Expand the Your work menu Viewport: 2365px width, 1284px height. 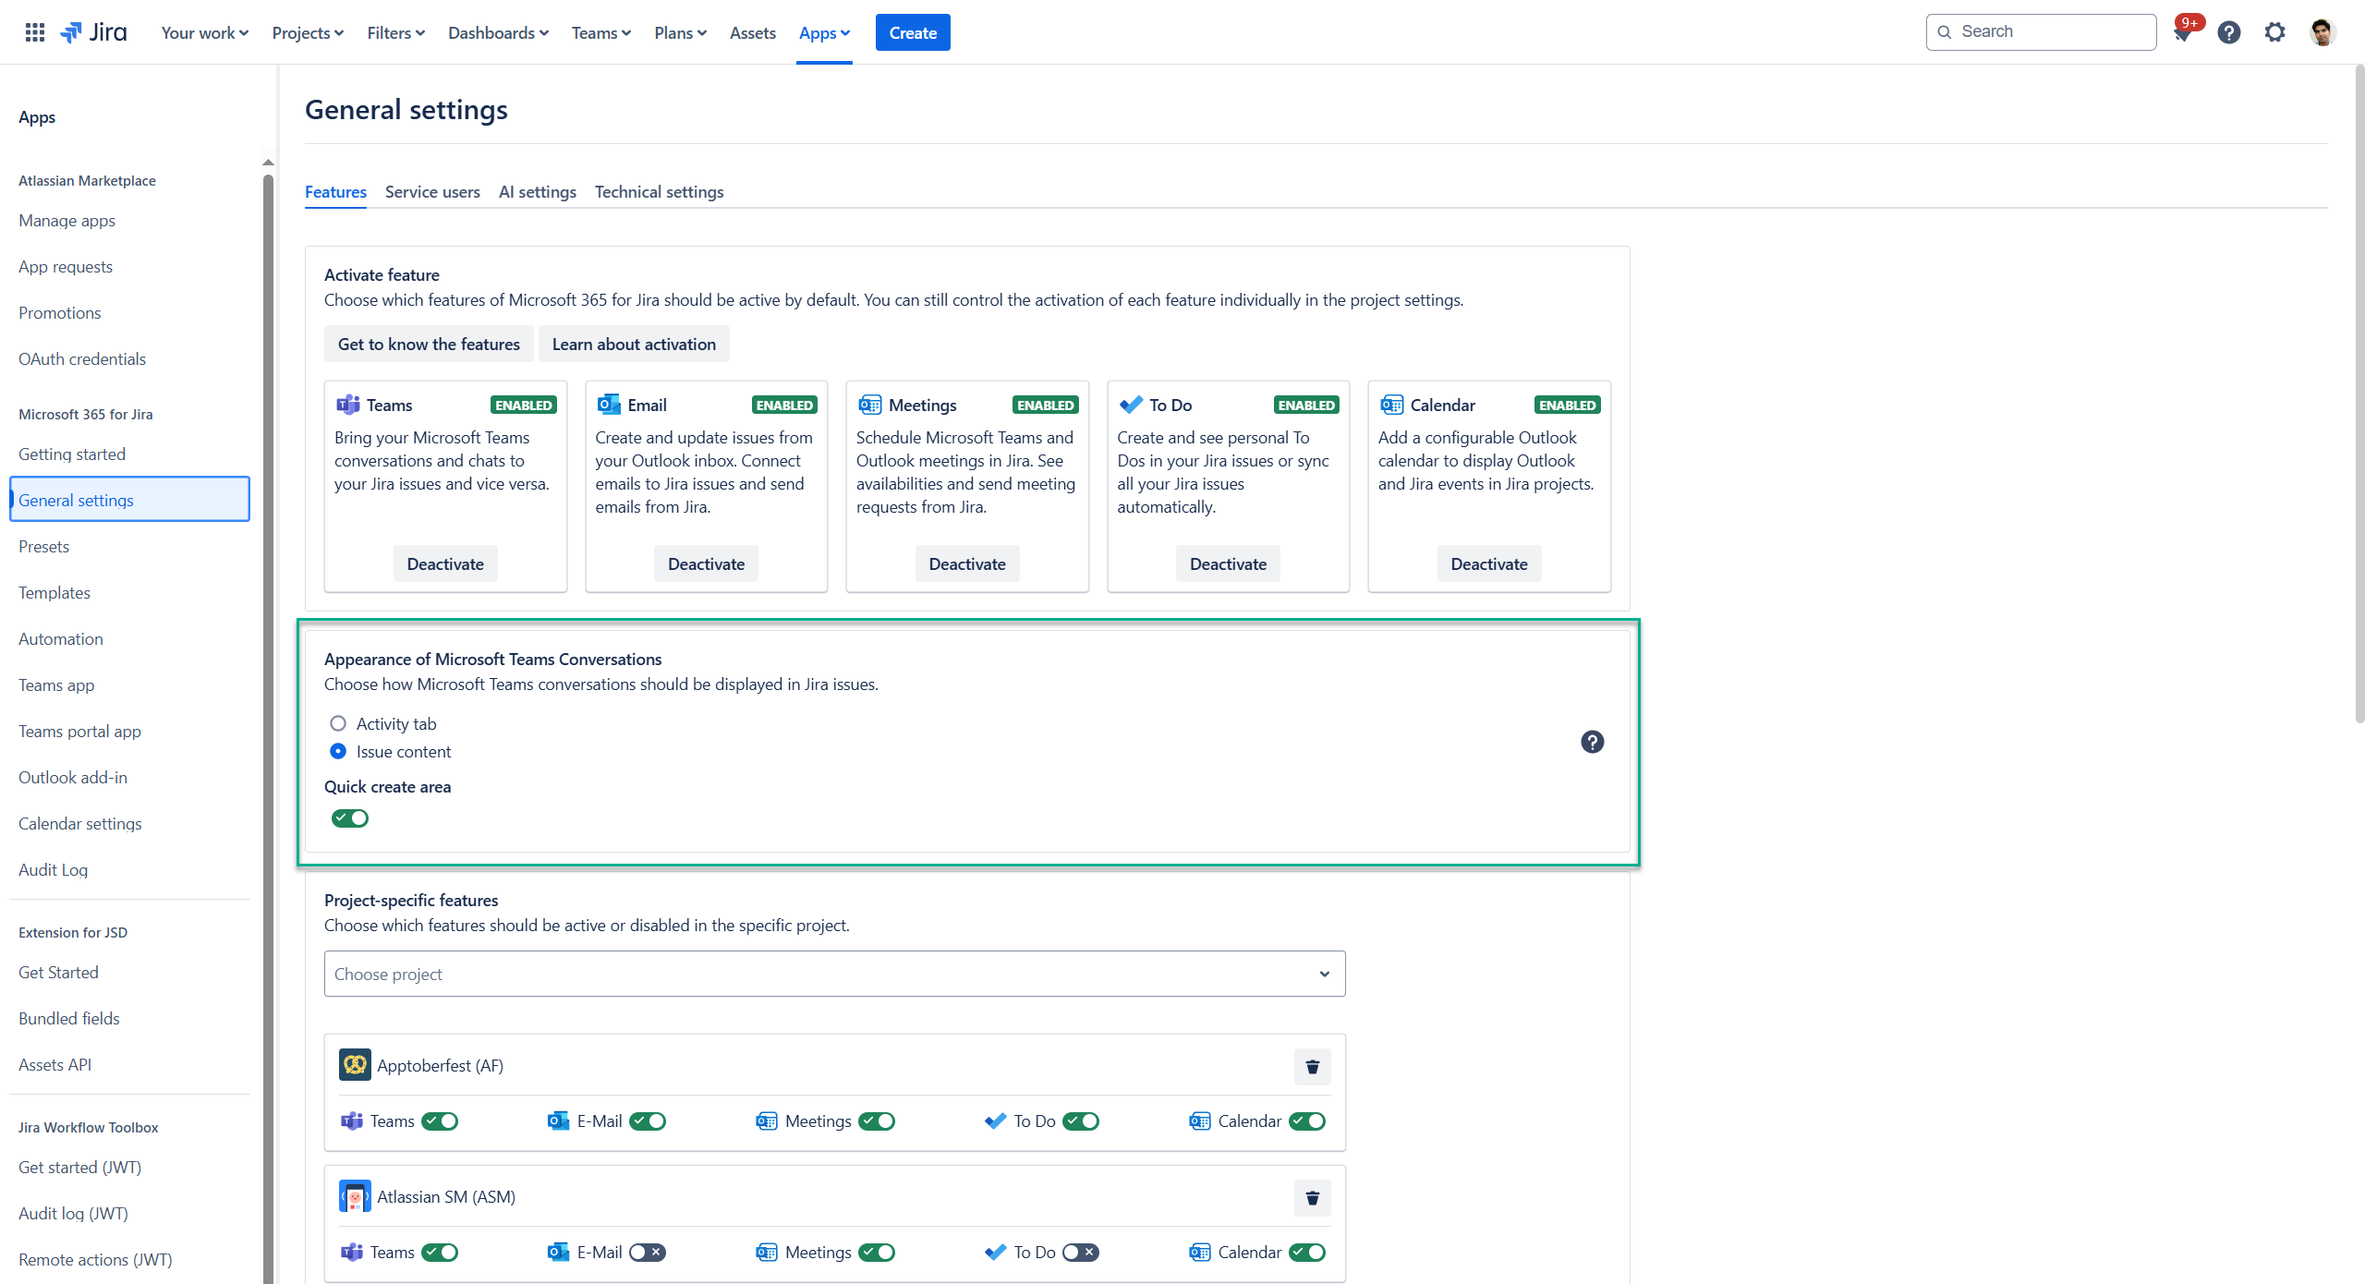tap(205, 32)
